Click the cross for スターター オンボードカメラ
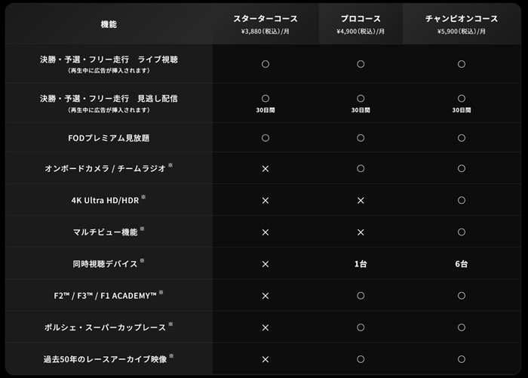Viewport: 528px width, 378px height. [x=266, y=168]
